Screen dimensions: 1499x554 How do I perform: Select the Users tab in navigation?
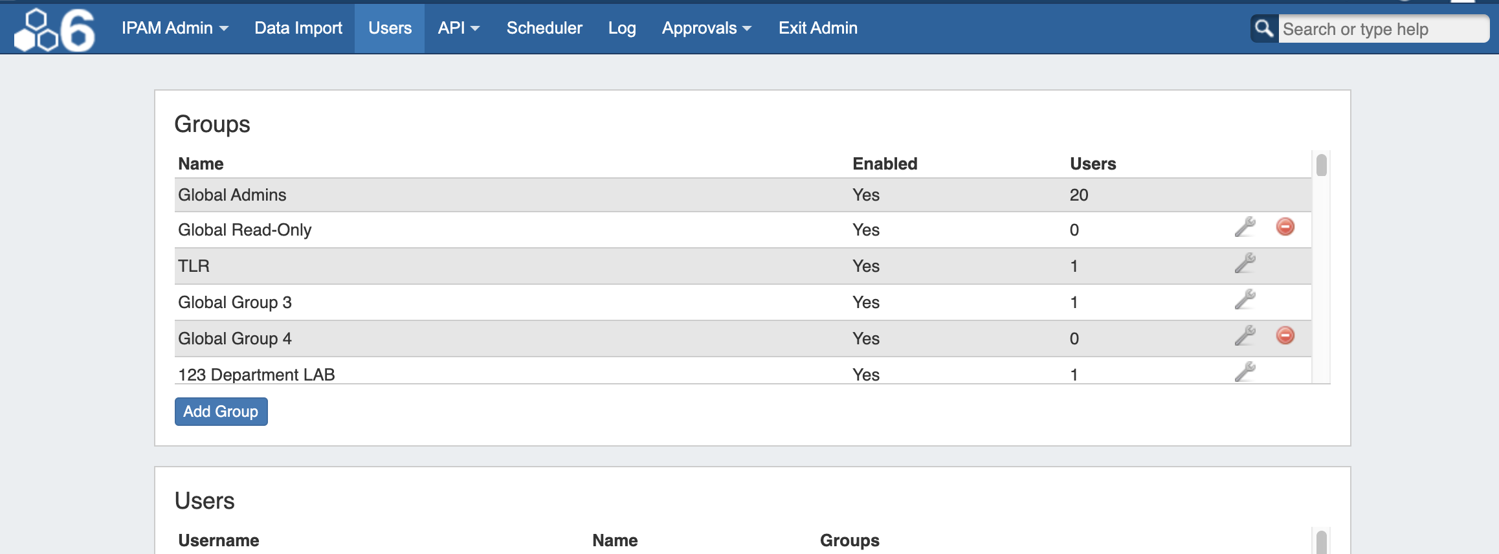(390, 28)
